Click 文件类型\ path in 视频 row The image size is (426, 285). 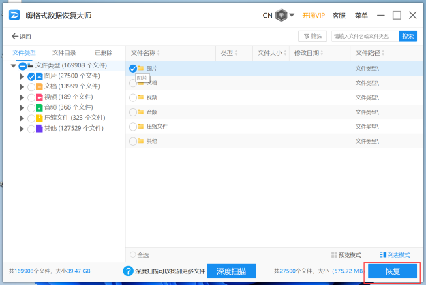click(367, 98)
